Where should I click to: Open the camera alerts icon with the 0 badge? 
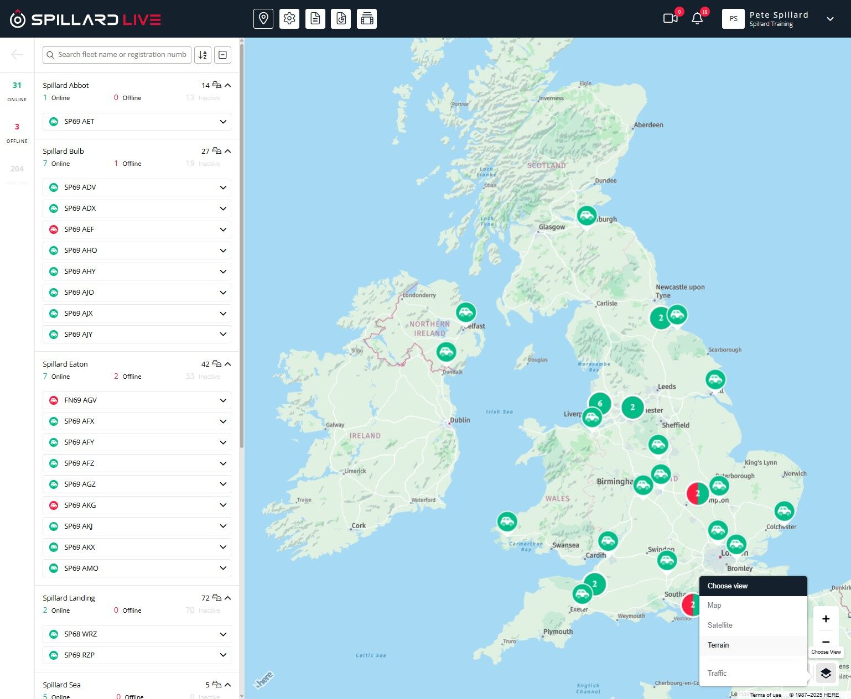pyautogui.click(x=671, y=18)
